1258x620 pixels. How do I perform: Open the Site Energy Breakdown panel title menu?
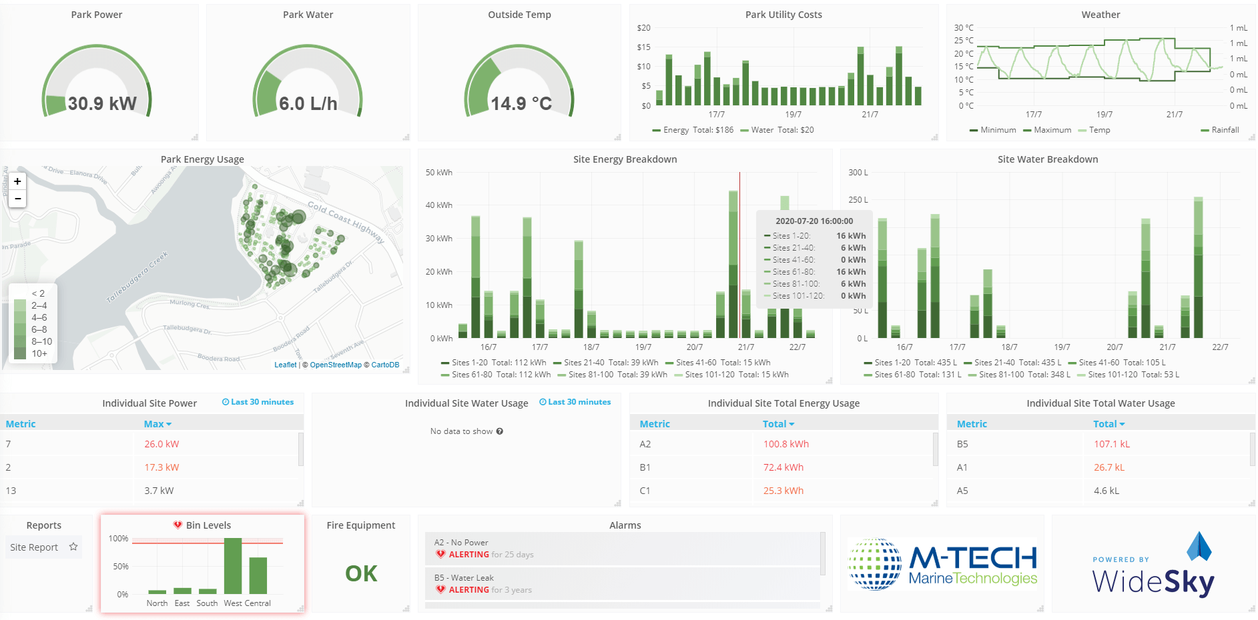tap(625, 159)
